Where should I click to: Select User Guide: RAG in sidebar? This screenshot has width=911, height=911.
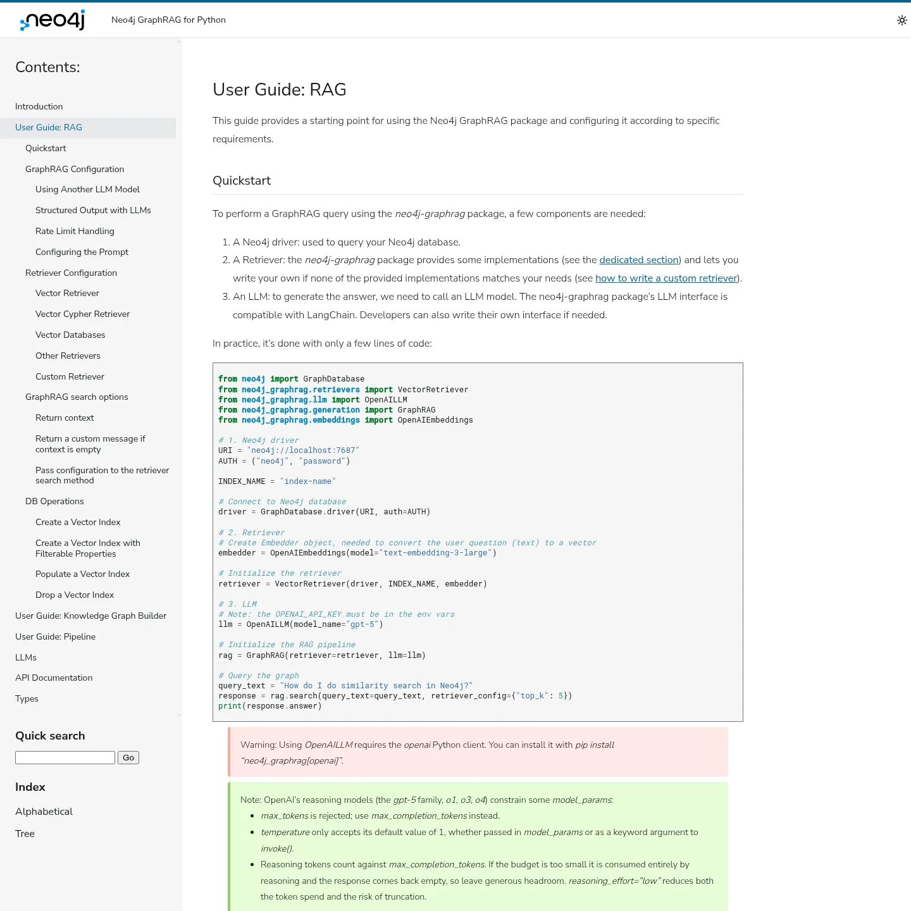(x=49, y=127)
